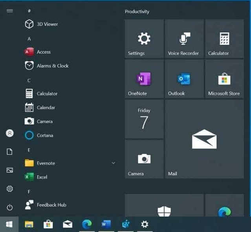Open Settings gear in left rail

pos(9,189)
